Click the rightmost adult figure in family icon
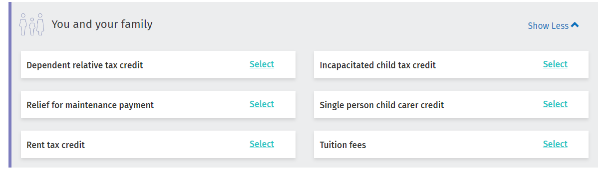Viewport: 613px width, 181px height. (40, 24)
